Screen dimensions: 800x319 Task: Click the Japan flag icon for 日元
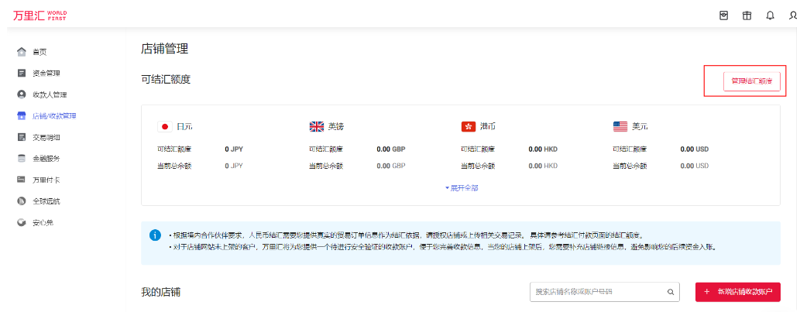point(164,126)
